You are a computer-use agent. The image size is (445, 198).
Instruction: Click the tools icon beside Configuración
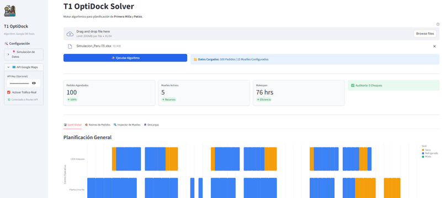6,43
